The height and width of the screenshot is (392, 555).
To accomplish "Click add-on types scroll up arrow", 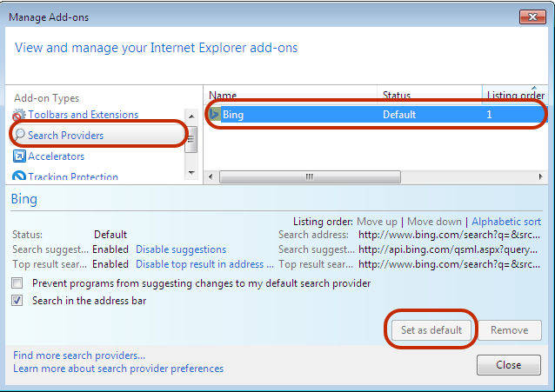I will tap(191, 116).
